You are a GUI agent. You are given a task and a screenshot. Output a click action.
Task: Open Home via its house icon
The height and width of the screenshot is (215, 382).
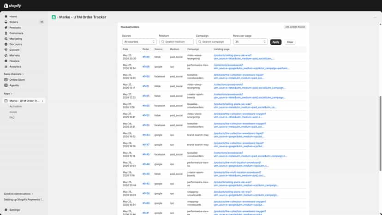pos(6,16)
